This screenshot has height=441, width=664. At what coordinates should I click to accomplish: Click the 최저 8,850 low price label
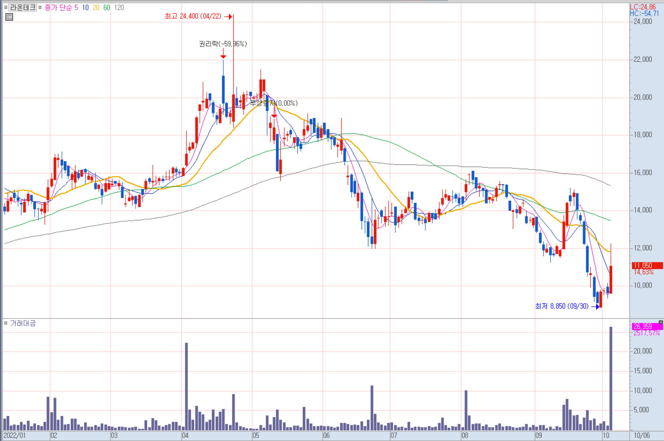click(x=561, y=306)
